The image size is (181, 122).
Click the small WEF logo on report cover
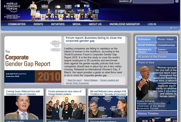(56, 46)
